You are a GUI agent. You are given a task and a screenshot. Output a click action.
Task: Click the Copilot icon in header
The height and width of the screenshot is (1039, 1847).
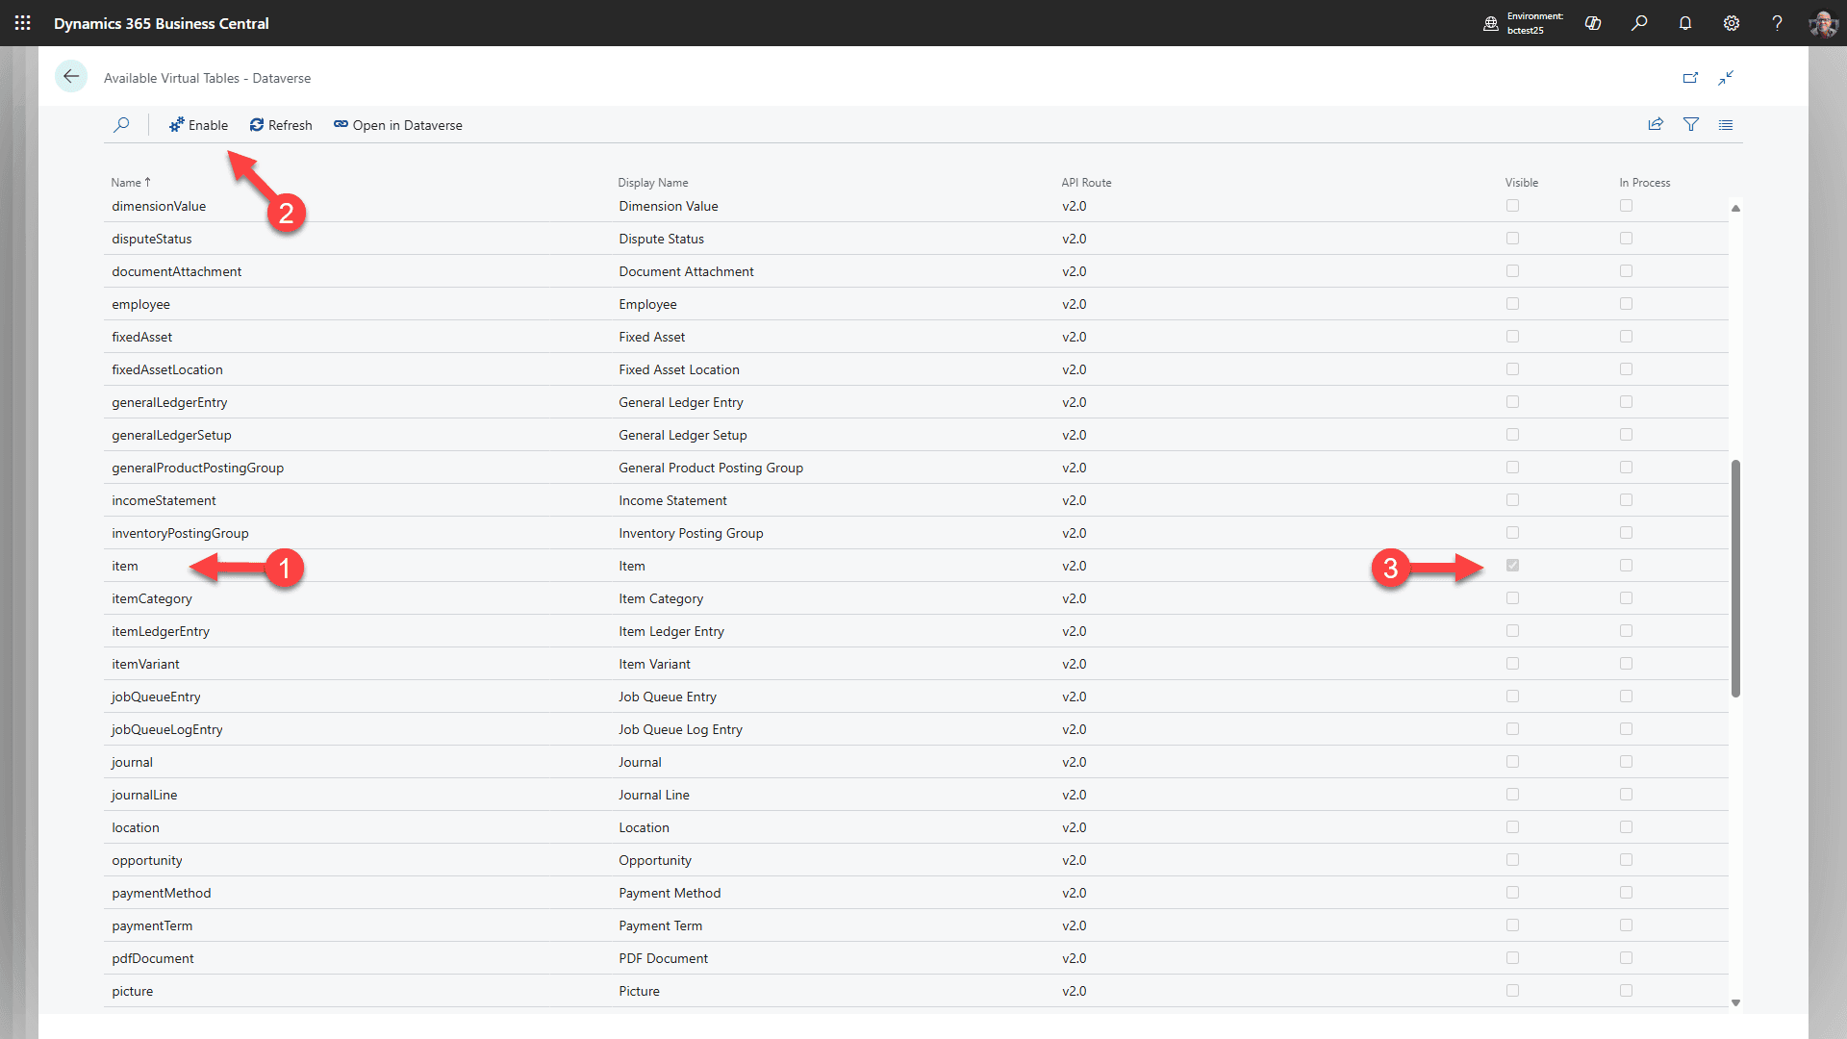pyautogui.click(x=1593, y=23)
